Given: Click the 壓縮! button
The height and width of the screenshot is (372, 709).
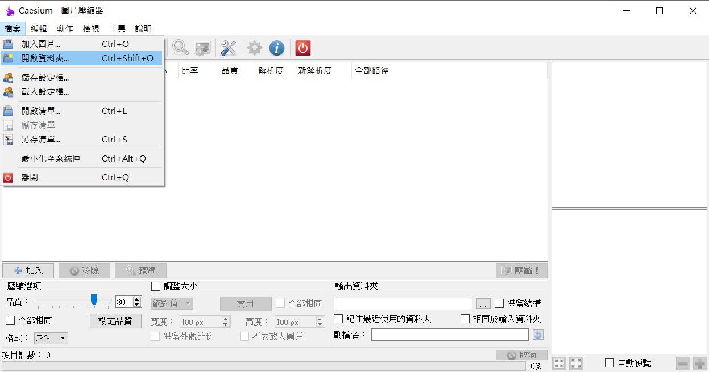Looking at the screenshot, I should [521, 271].
